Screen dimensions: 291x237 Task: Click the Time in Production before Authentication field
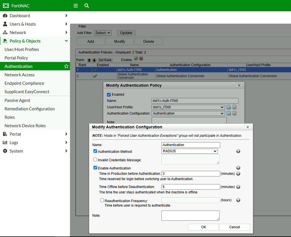click(191, 174)
